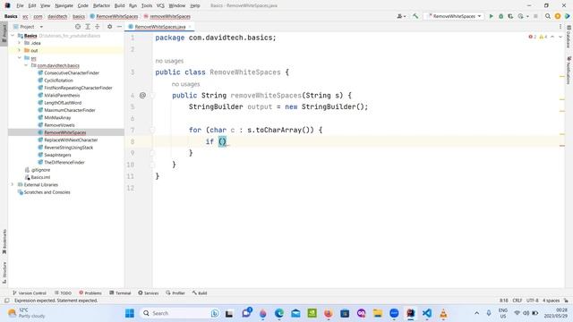573x322 pixels.
Task: Start the Debug session with the bug icon
Action: [501, 16]
